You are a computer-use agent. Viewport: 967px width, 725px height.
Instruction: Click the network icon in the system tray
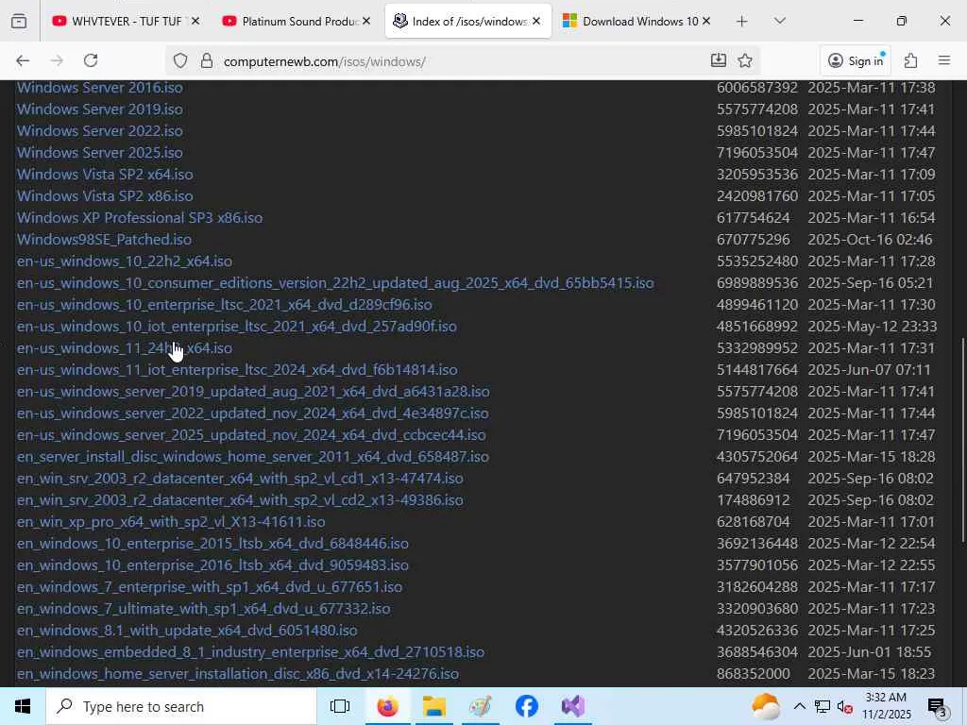pyautogui.click(x=823, y=706)
